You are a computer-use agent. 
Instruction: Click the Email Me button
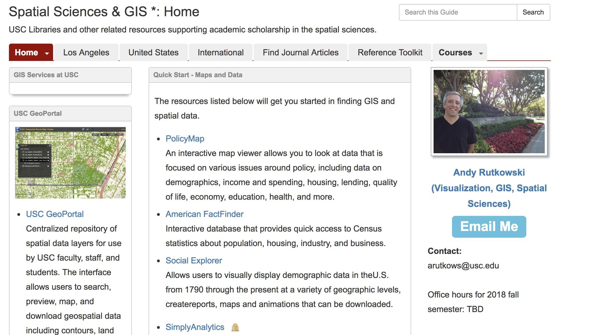pyautogui.click(x=489, y=227)
